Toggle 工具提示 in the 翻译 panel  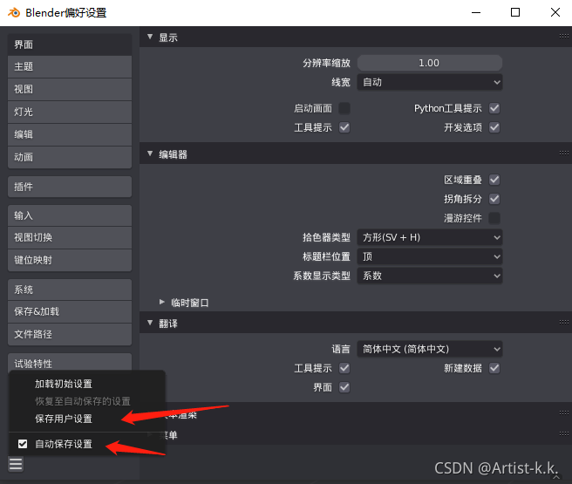[344, 368]
